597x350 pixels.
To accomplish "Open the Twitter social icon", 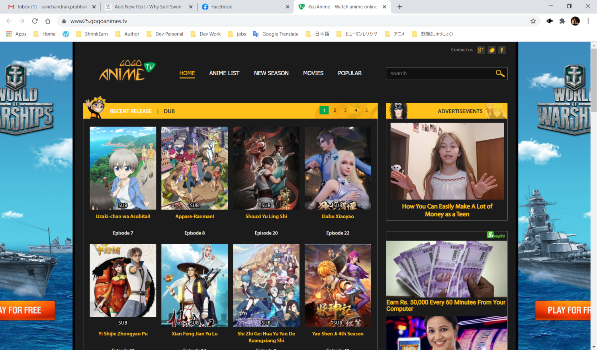I will [491, 50].
